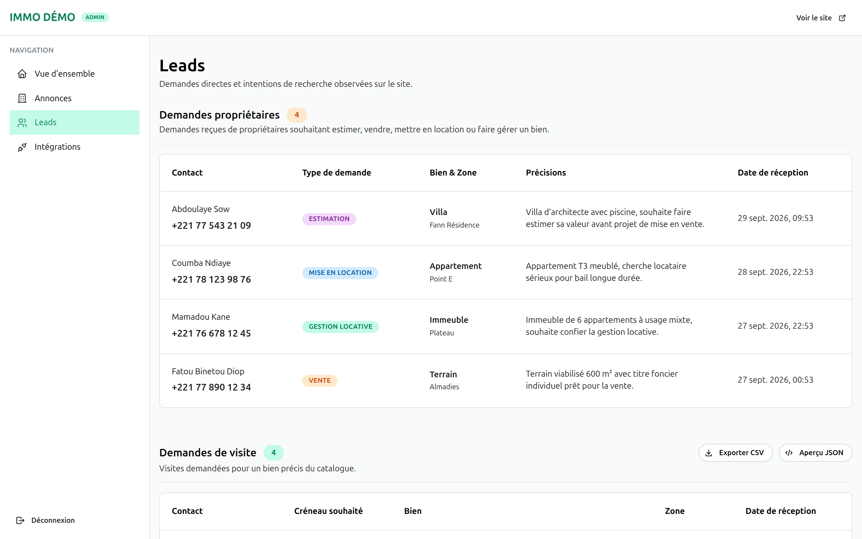
Task: Click the logout icon beside Déconnexion
Action: [20, 520]
